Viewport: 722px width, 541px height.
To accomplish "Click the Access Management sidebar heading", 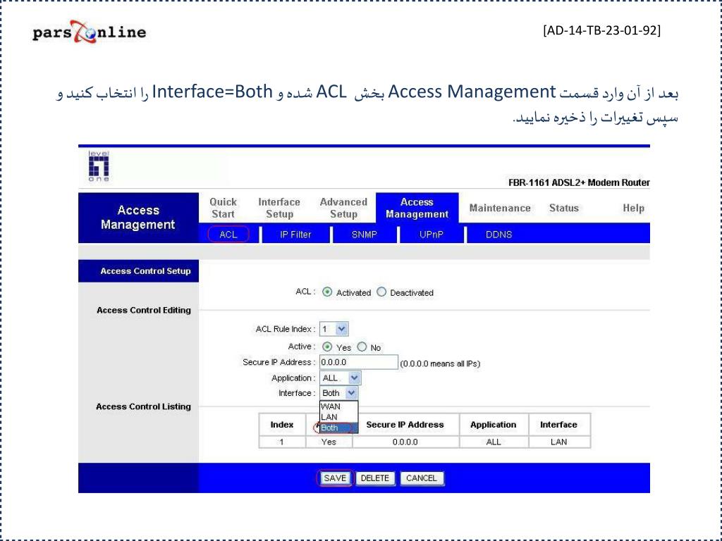I will pos(138,217).
